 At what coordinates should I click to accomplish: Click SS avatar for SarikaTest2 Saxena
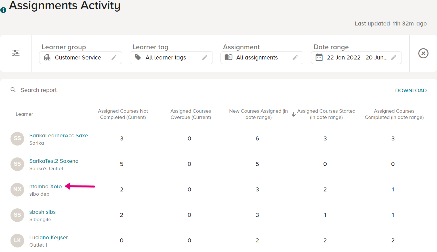[x=17, y=164]
